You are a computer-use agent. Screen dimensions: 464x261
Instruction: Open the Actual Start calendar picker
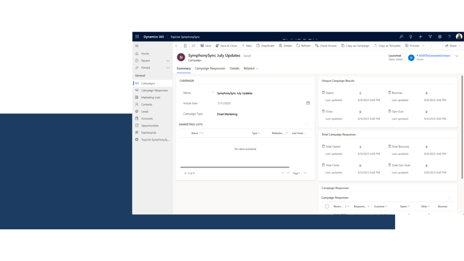click(308, 103)
